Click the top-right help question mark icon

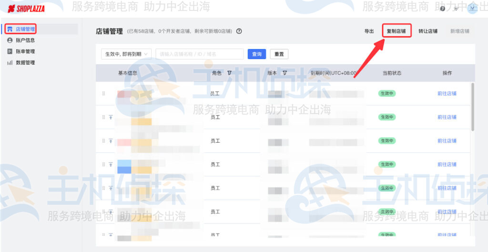tap(443, 9)
